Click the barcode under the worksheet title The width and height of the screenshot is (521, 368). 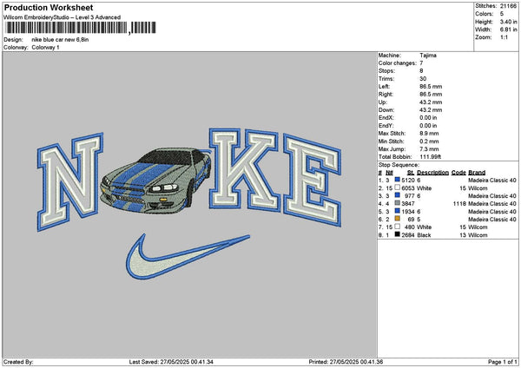(x=81, y=28)
